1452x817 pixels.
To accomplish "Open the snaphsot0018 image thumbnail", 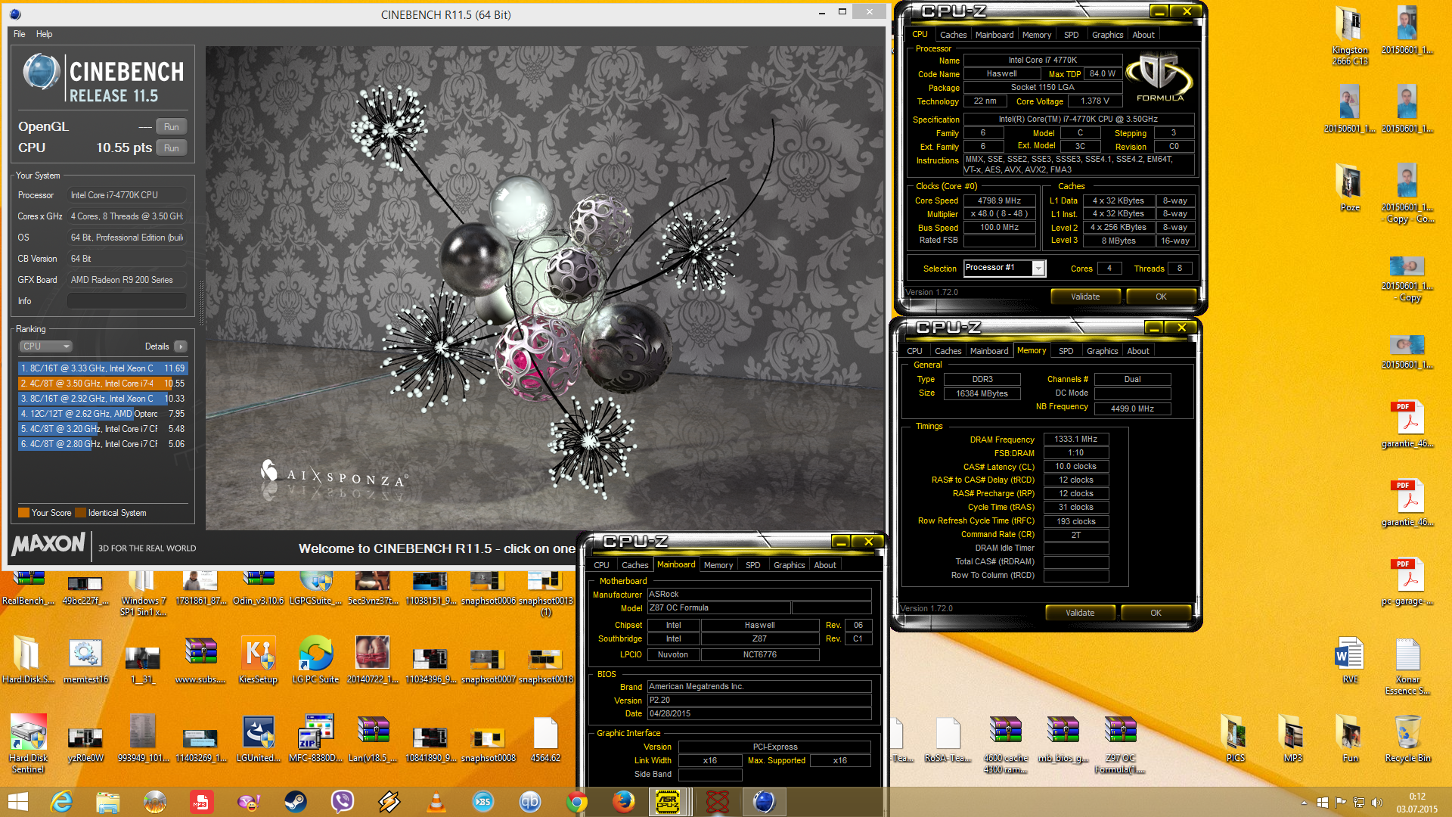I will [x=545, y=665].
